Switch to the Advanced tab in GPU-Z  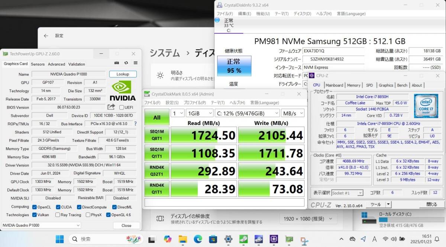click(56, 64)
